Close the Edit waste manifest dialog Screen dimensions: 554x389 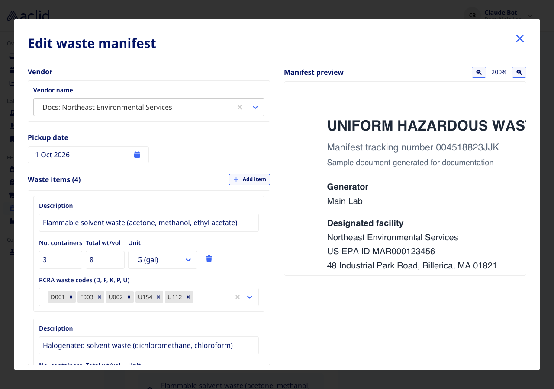[x=520, y=38]
